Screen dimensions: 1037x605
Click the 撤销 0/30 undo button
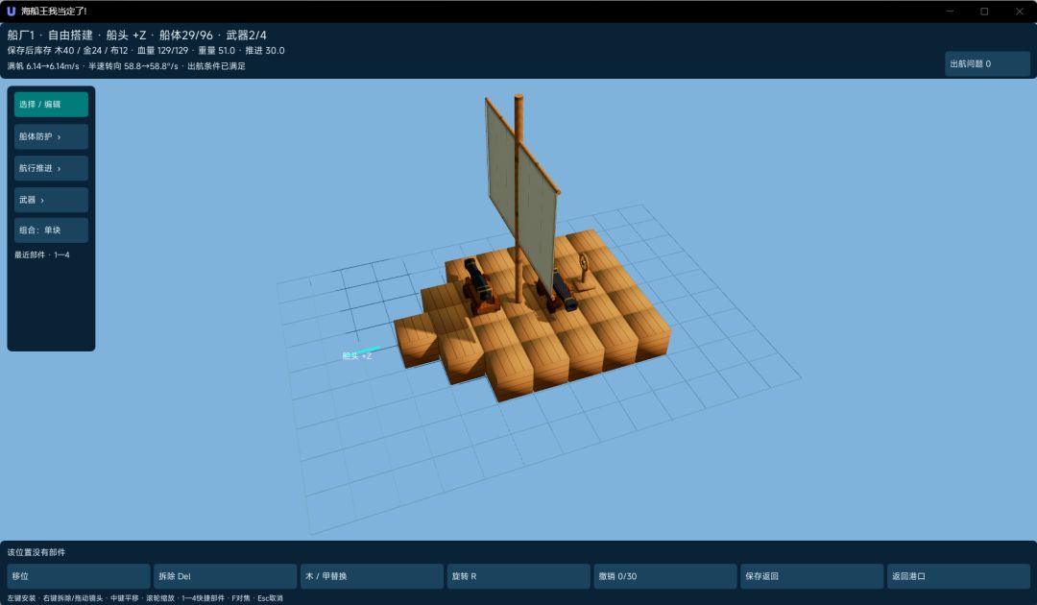point(665,576)
